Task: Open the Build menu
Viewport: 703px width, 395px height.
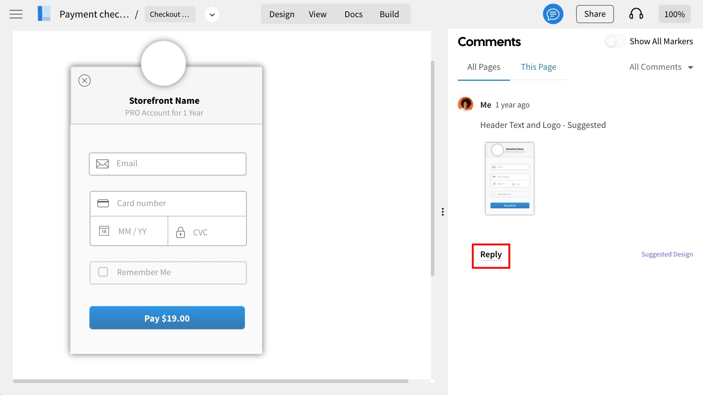Action: (389, 14)
